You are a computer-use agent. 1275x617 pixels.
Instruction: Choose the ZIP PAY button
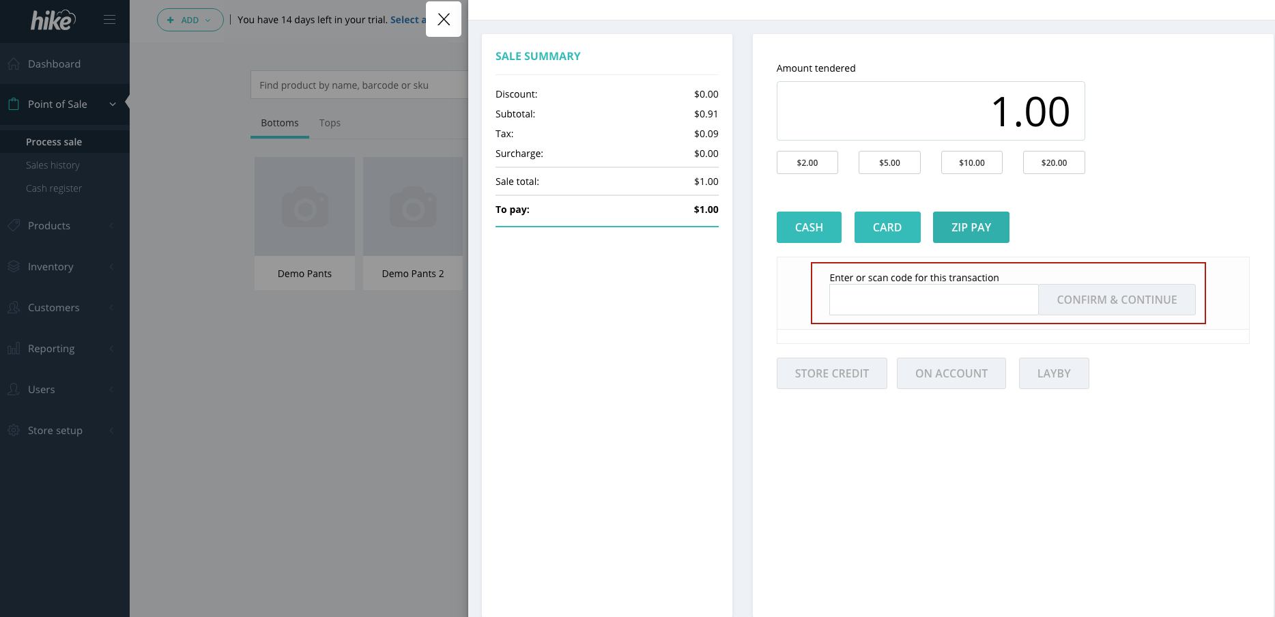click(x=971, y=227)
